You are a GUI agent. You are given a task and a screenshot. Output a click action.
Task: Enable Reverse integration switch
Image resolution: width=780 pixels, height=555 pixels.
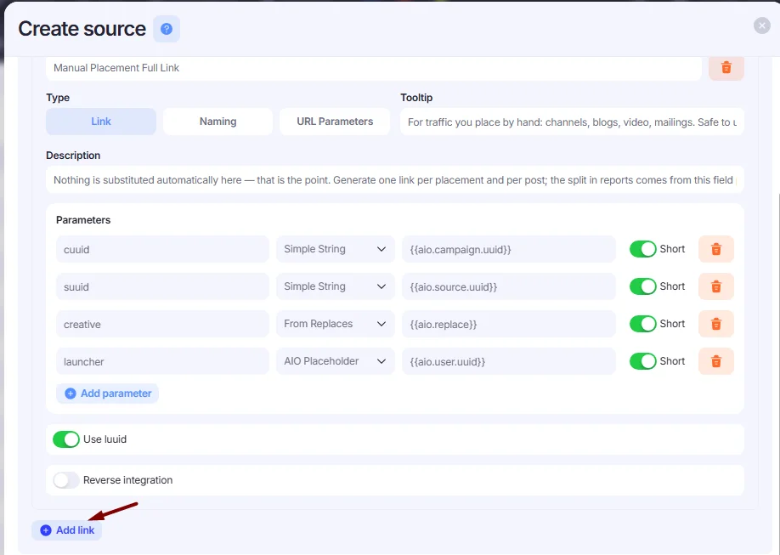66,480
